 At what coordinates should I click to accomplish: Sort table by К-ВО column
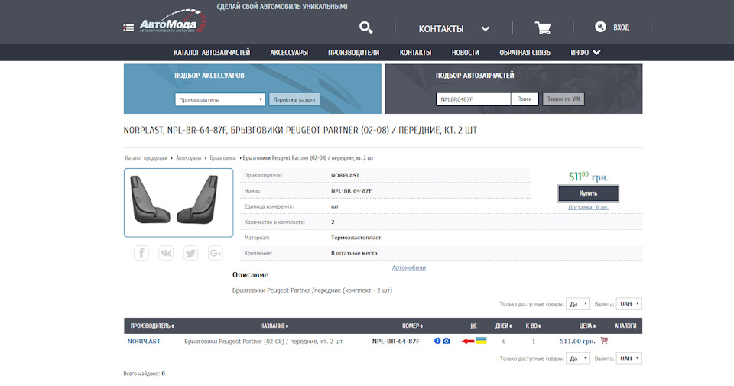click(533, 326)
